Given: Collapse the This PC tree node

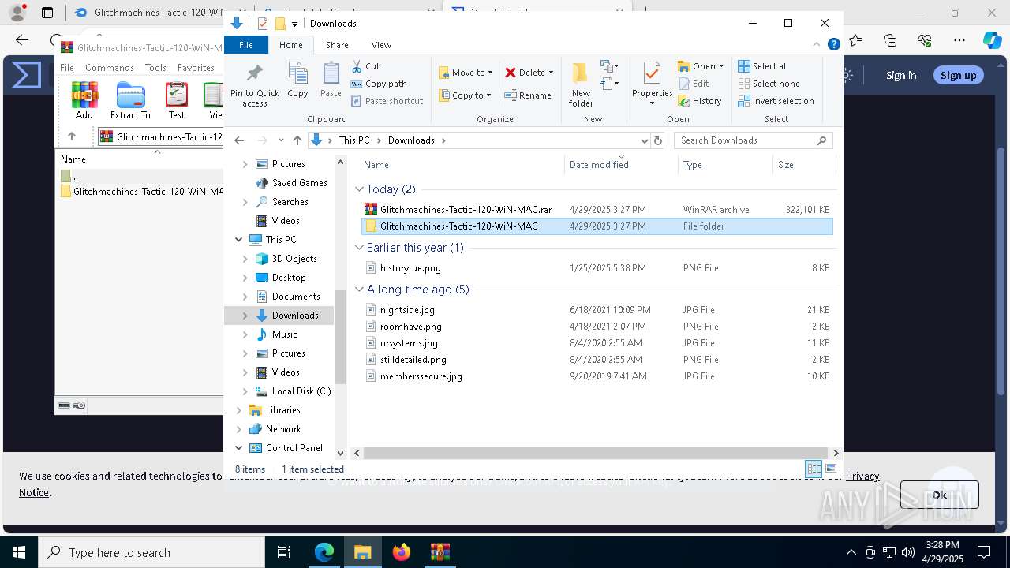Looking at the screenshot, I should [x=239, y=240].
